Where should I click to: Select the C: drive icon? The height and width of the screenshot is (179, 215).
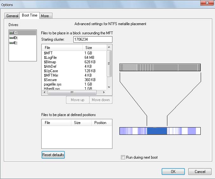pyautogui.click(x=12, y=33)
